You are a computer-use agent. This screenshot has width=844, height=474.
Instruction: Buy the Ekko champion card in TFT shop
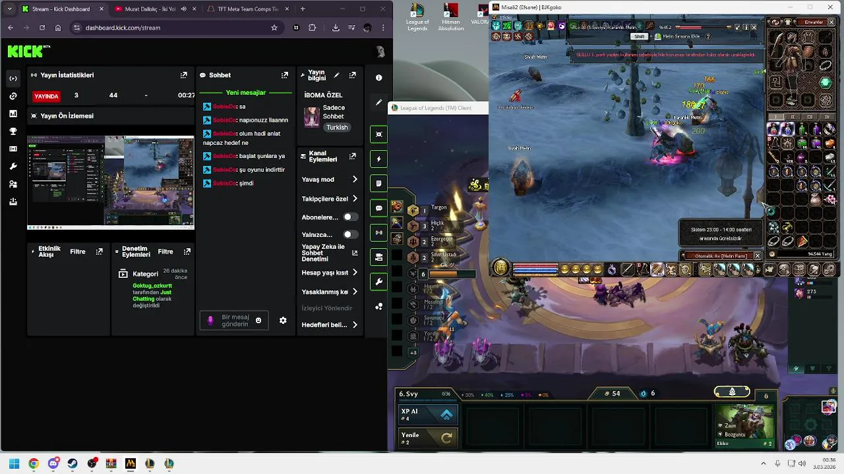point(745,425)
